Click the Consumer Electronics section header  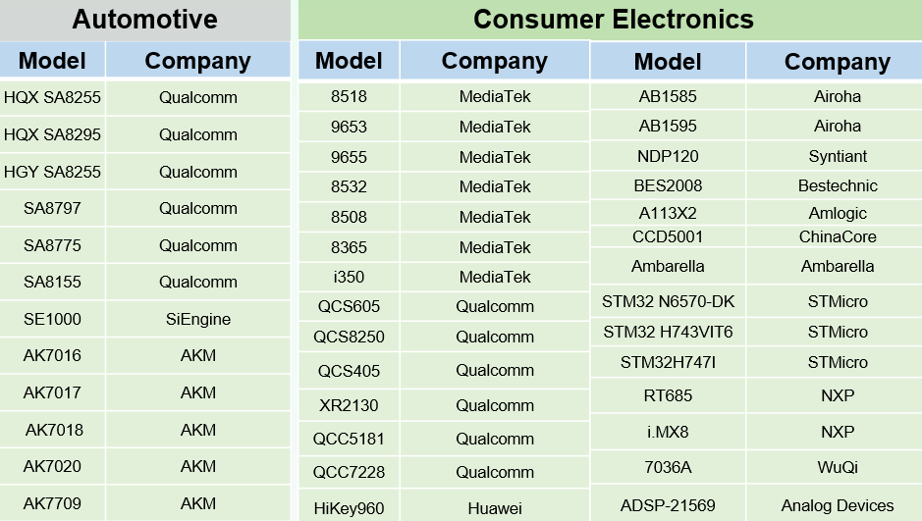tap(613, 20)
